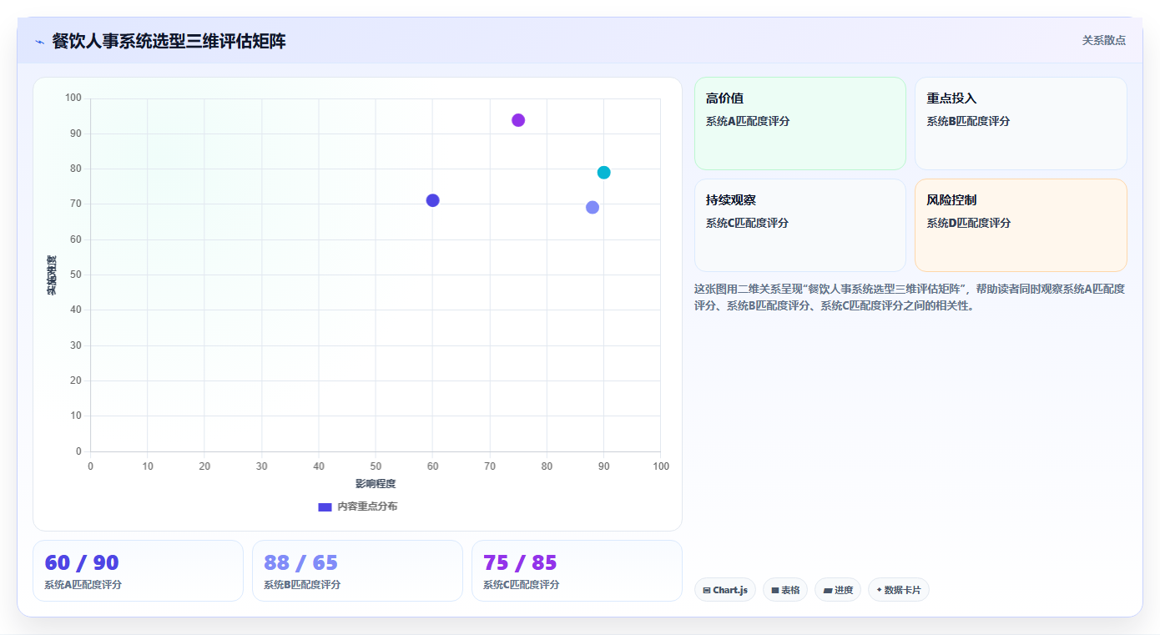Click the lightning icon beside the title
The height and width of the screenshot is (635, 1160).
(x=39, y=42)
